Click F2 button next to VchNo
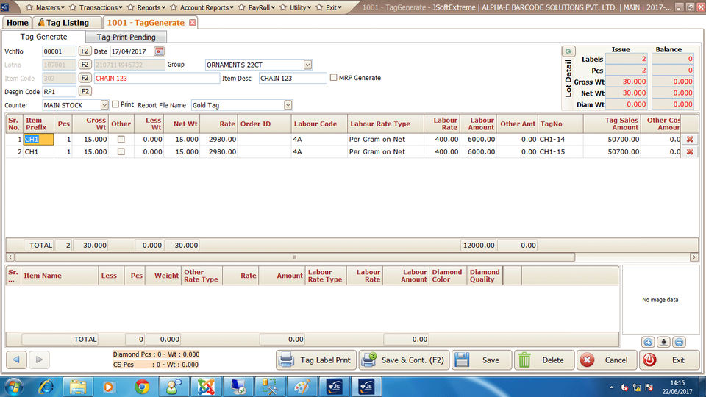 coord(85,51)
